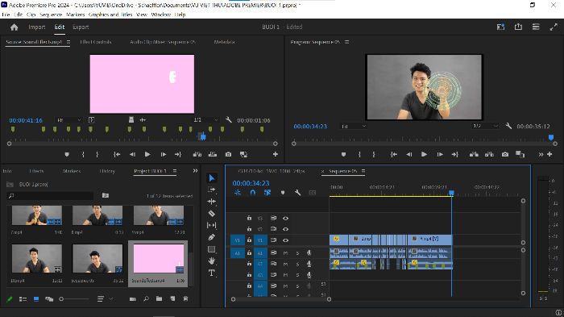
Task: Open Find in the Project panel
Action: pos(146,298)
